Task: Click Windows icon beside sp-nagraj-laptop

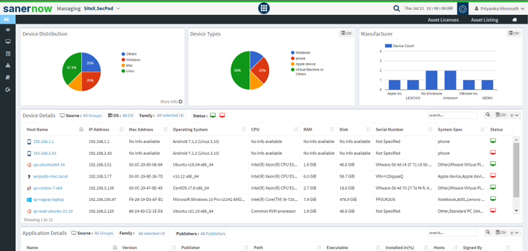Action: (29, 199)
